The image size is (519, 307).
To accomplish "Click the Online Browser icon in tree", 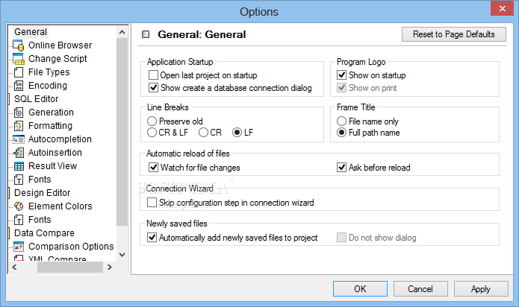I will (19, 45).
